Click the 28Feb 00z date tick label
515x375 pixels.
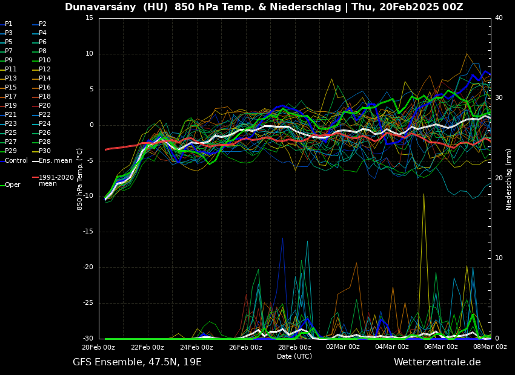tap(294, 347)
